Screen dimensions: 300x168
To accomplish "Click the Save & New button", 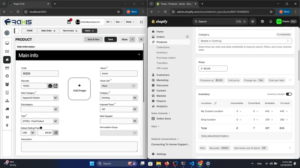I will tap(93, 40).
